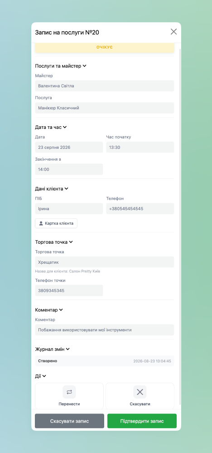Open the Картка клієнта button

56,223
